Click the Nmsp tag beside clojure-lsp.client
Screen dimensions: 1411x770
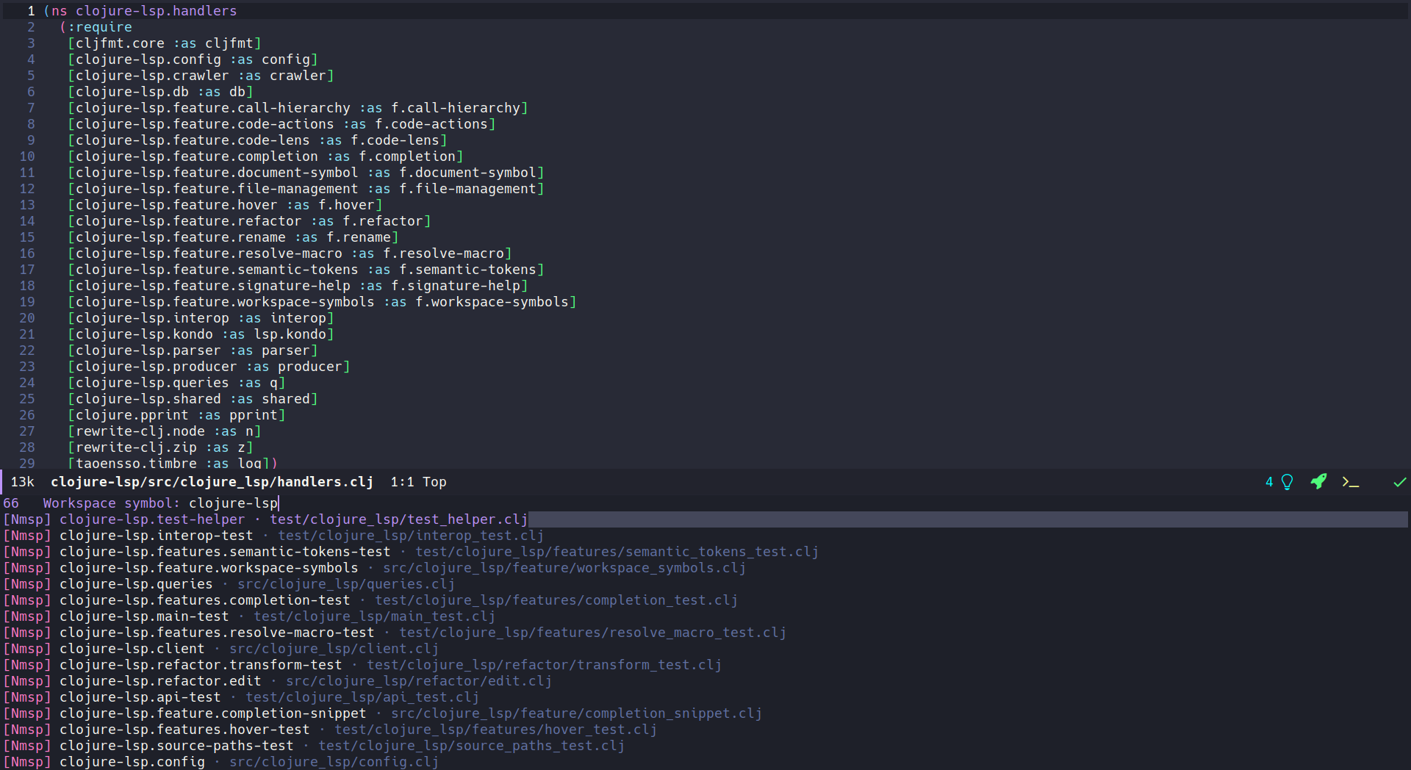26,649
